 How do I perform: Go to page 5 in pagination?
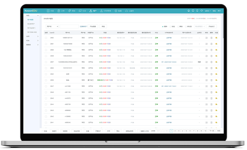(x=186, y=131)
